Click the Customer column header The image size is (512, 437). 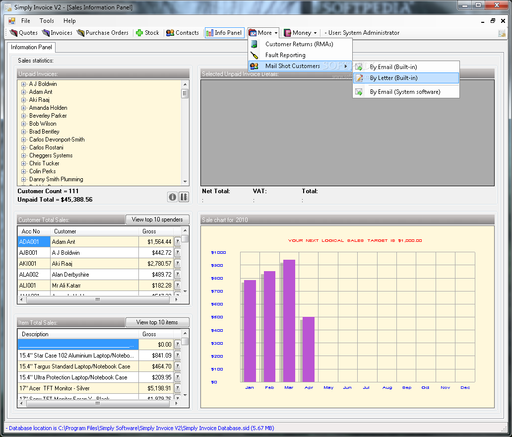(95, 231)
